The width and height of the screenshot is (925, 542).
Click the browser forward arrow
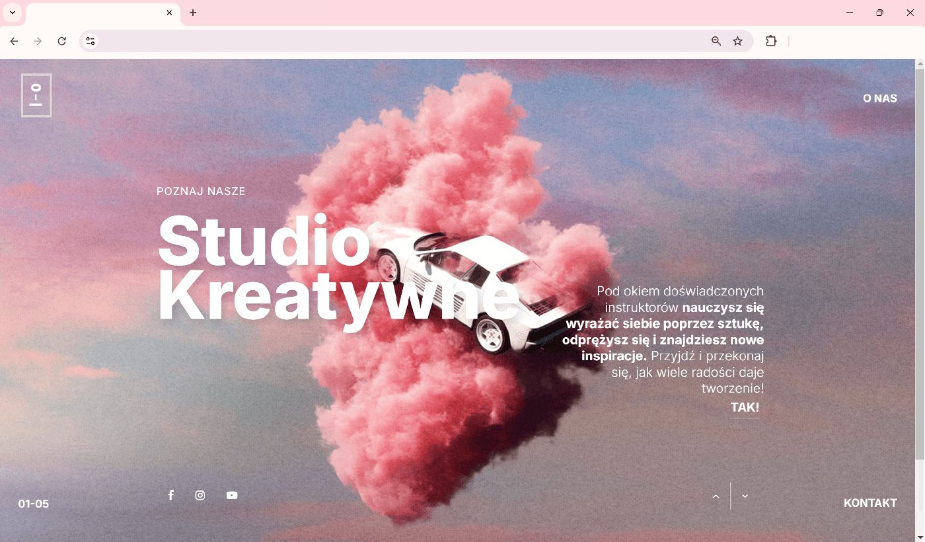pos(38,41)
